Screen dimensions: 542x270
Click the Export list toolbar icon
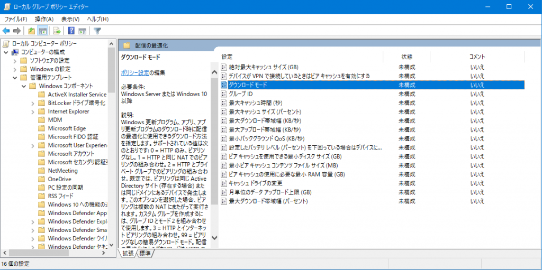pos(57,31)
